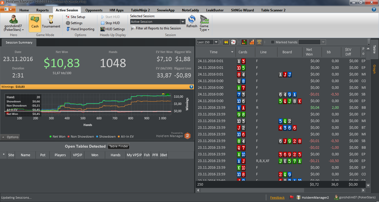Image resolution: width=379 pixels, height=202 pixels.
Task: Click the trophy icon in hands toolbar
Action: click(259, 42)
